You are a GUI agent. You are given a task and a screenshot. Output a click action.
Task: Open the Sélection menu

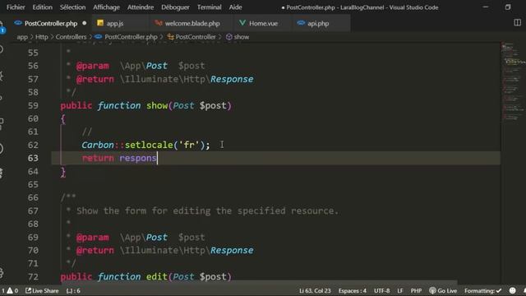(72, 7)
